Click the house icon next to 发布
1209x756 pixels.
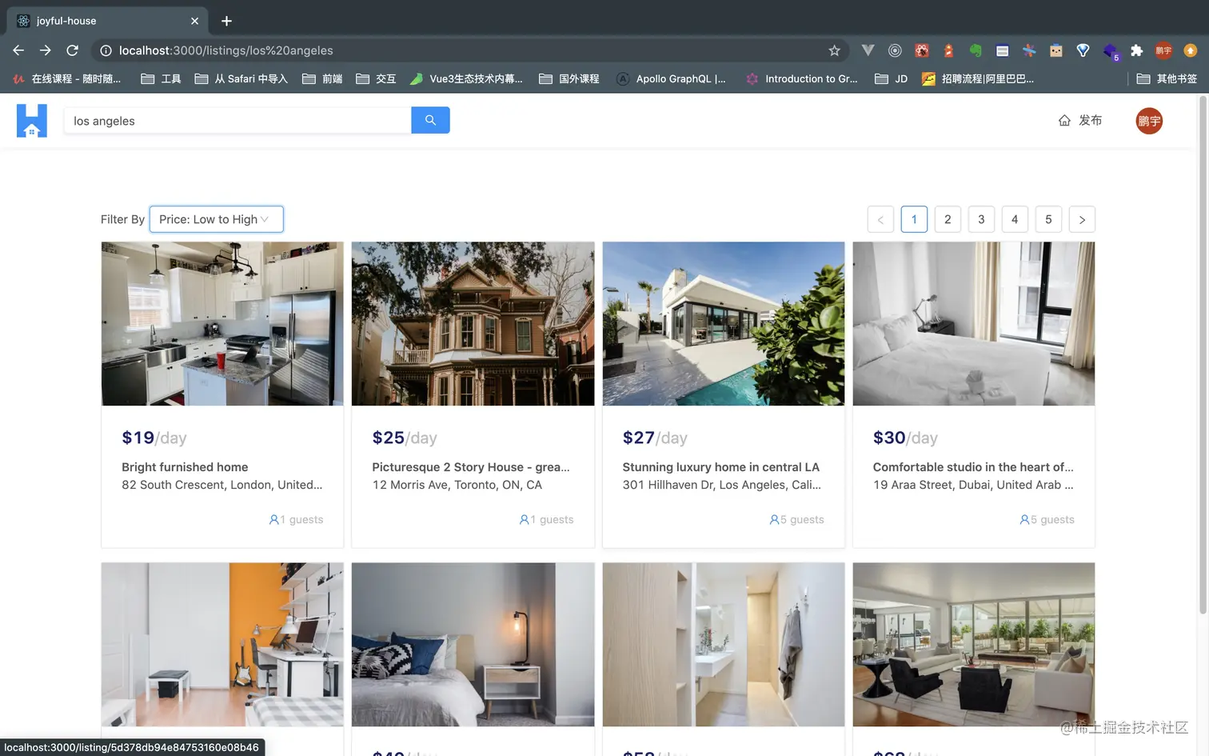[1064, 121]
